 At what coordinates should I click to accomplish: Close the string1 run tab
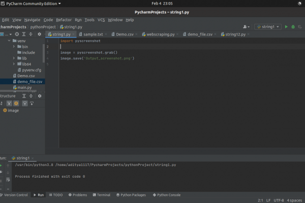click(33, 158)
